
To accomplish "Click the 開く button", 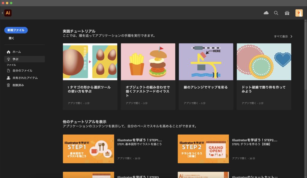I will [x=10, y=38].
